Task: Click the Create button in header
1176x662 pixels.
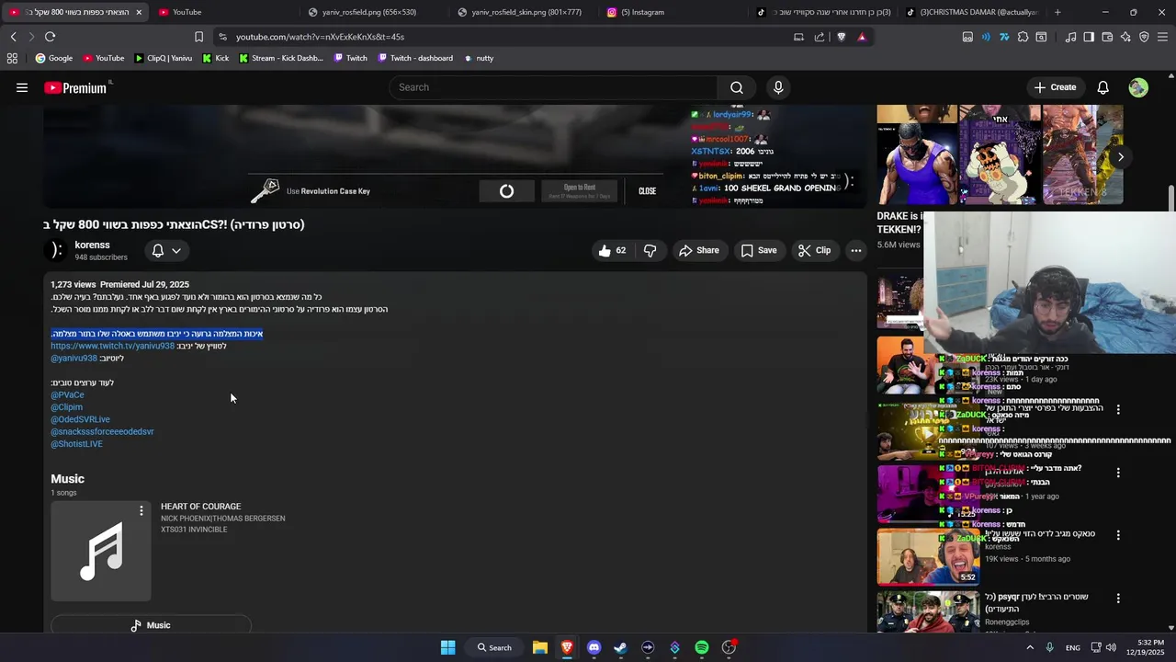Action: pyautogui.click(x=1055, y=87)
